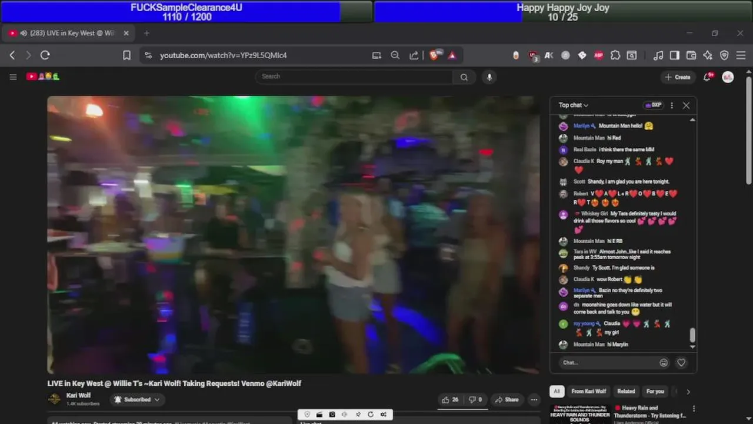
Task: Click the red ABP AdBlock Plus extension
Action: tap(598, 55)
